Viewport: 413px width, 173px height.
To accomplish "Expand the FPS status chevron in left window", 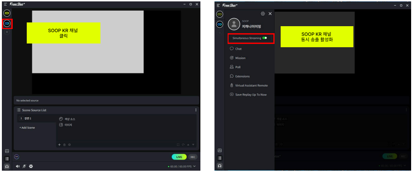I will (x=195, y=166).
